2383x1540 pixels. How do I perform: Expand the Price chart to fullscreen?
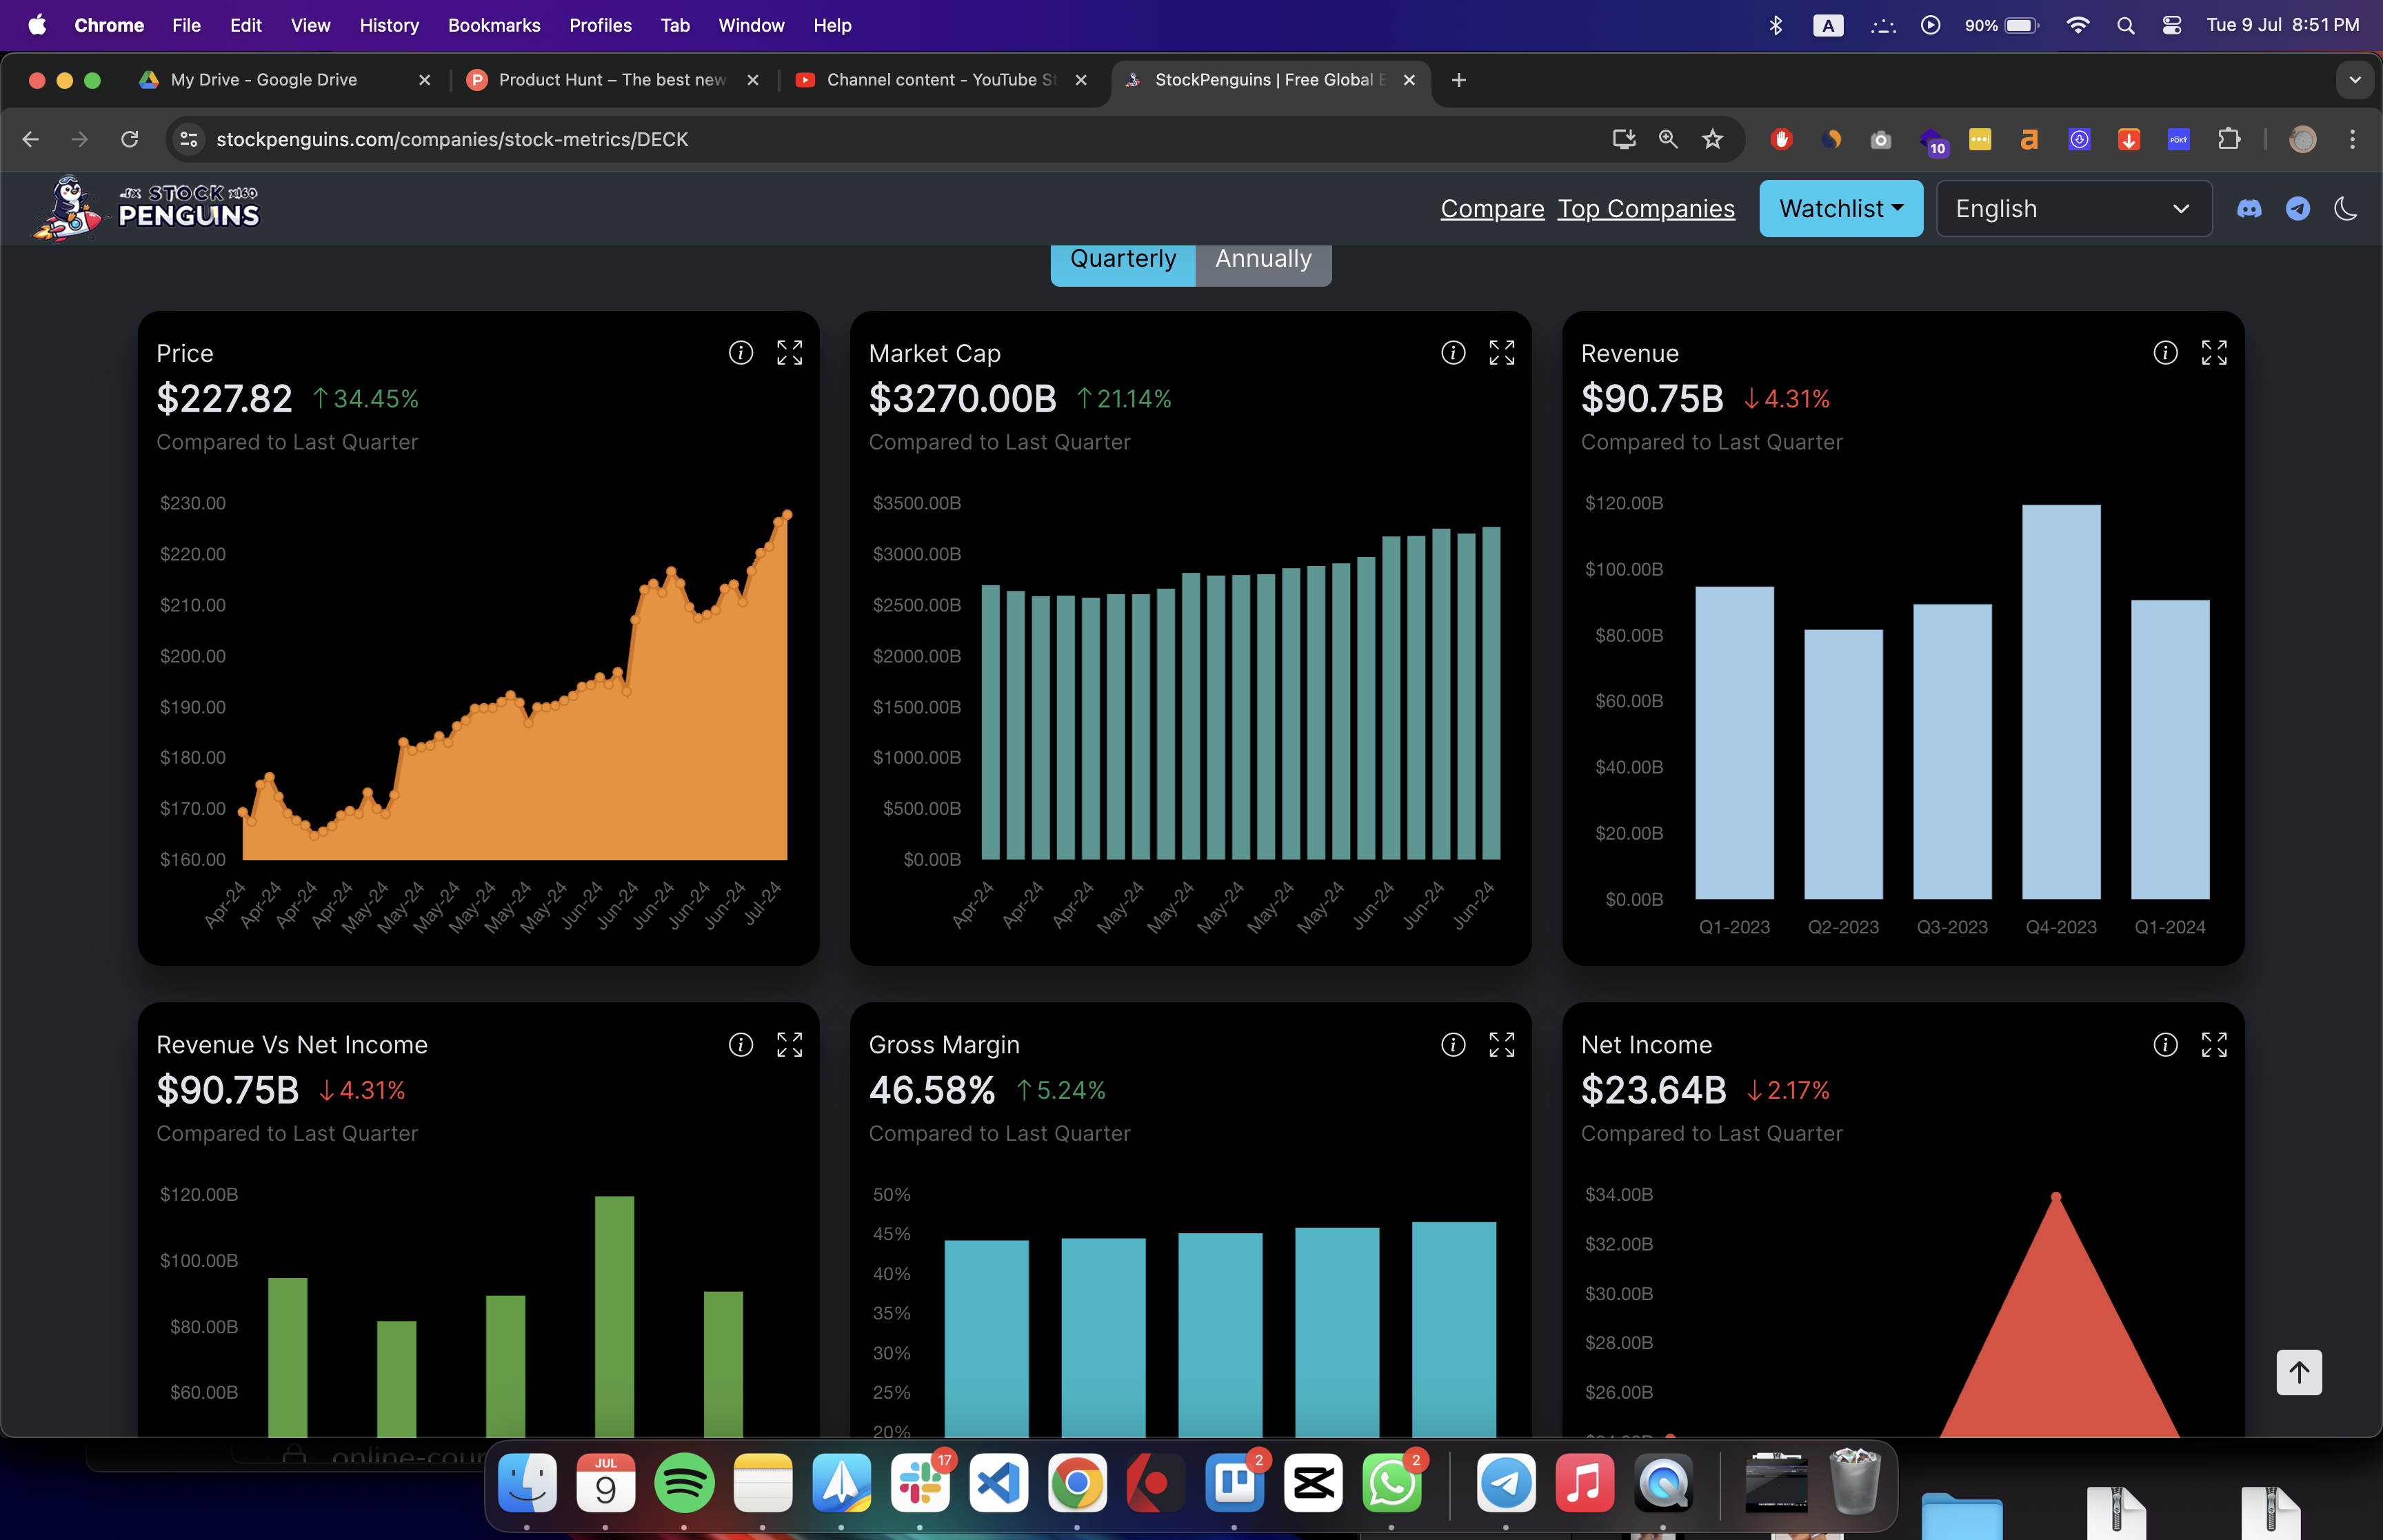(789, 352)
